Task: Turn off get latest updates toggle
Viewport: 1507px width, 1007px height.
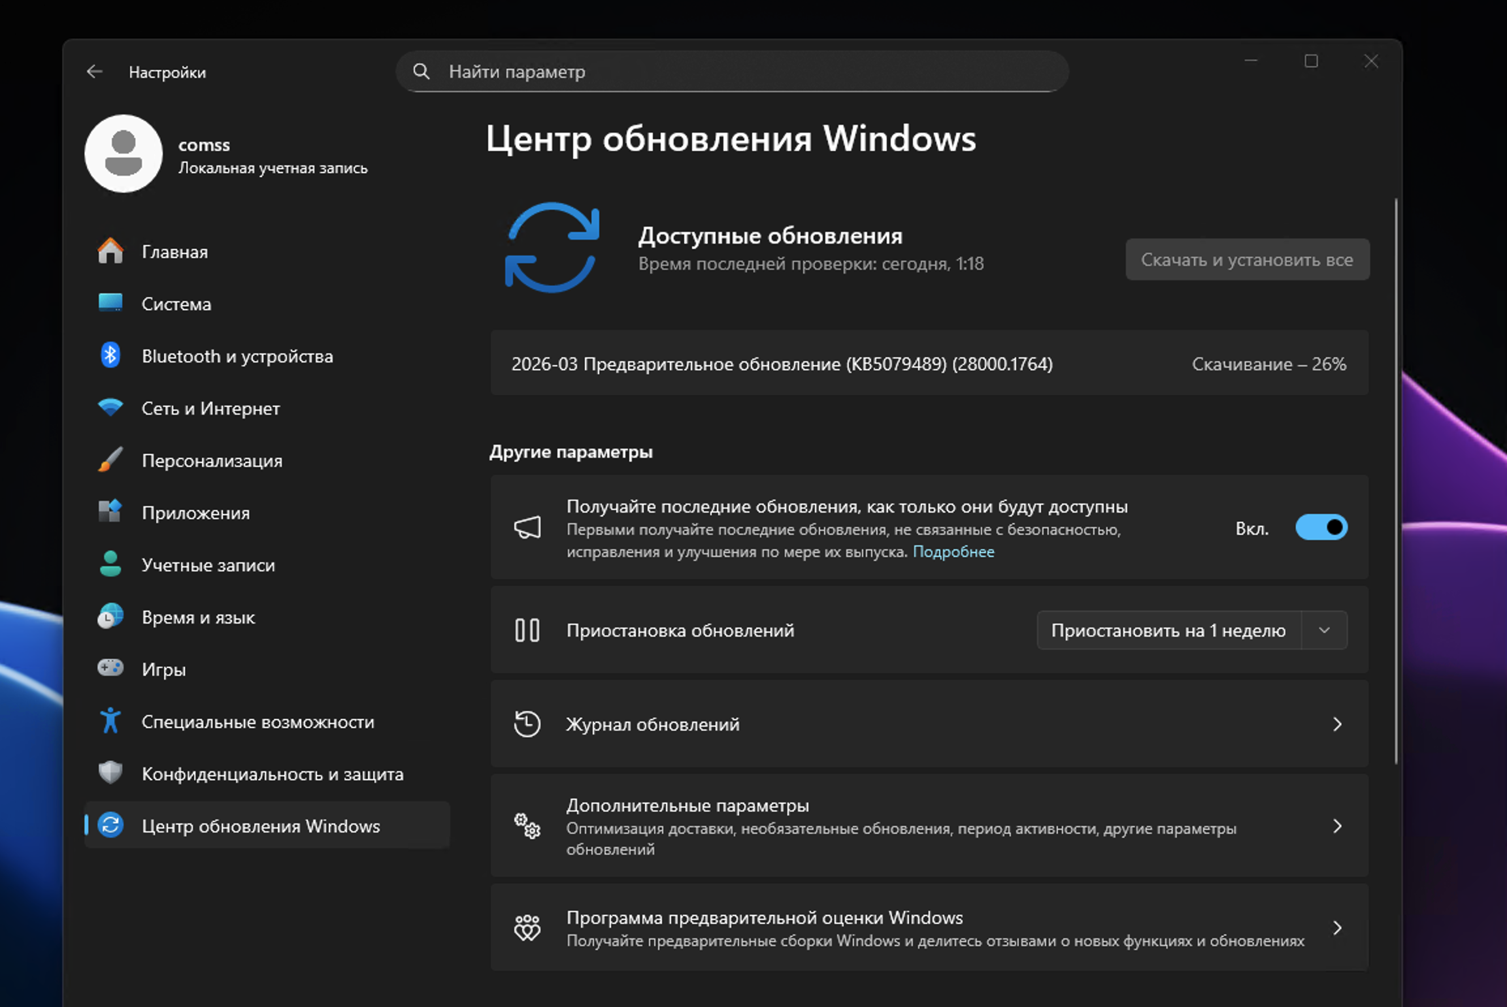Action: tap(1321, 528)
